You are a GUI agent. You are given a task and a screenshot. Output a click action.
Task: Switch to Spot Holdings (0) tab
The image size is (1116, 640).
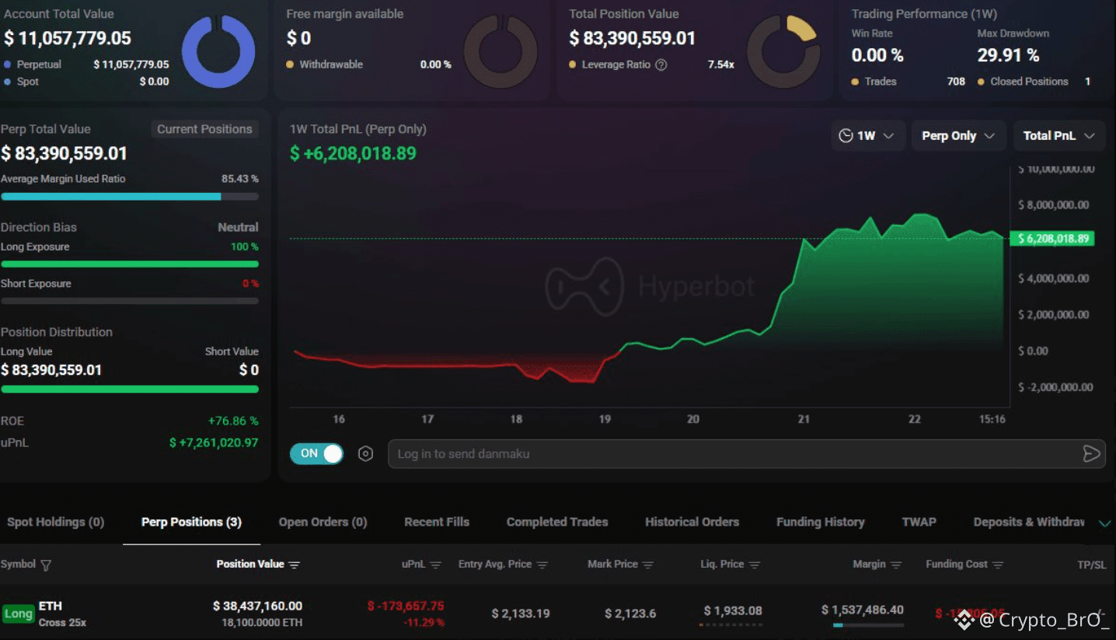(x=55, y=522)
